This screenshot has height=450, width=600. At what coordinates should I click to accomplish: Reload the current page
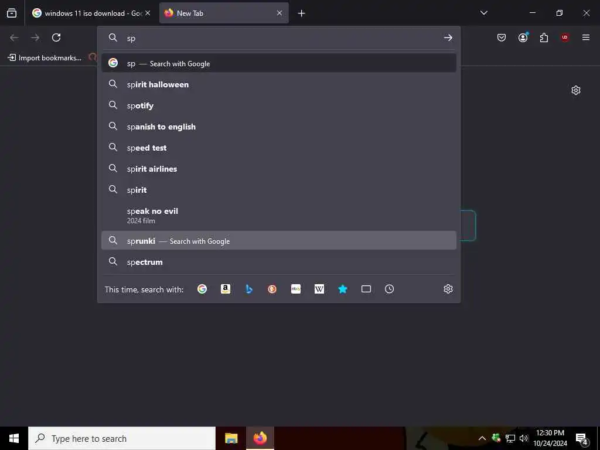click(56, 37)
